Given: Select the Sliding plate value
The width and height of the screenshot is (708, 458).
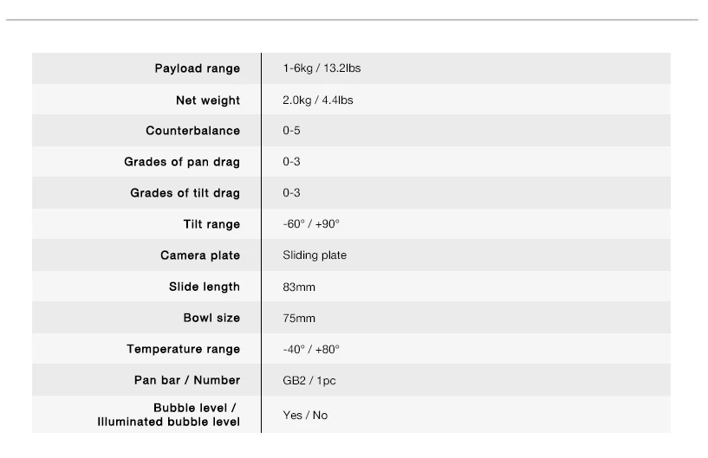Looking at the screenshot, I should point(315,255).
